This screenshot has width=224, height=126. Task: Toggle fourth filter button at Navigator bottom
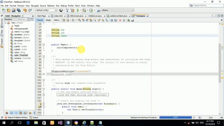[21, 113]
